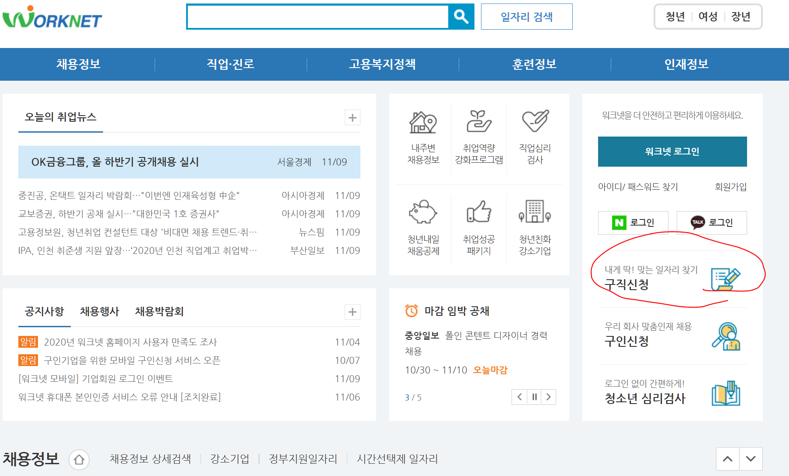Go to the next closing-soon job slide

(x=549, y=397)
